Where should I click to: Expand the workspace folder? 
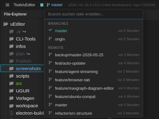click(x=22, y=106)
